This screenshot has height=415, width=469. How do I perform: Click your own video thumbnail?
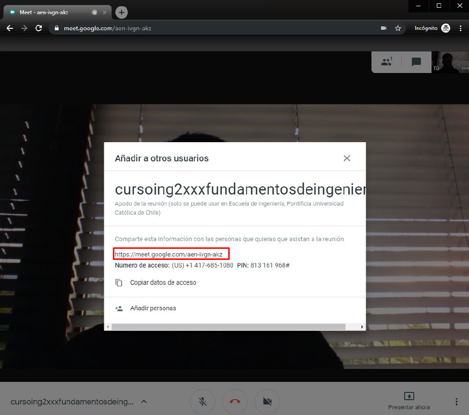point(450,62)
